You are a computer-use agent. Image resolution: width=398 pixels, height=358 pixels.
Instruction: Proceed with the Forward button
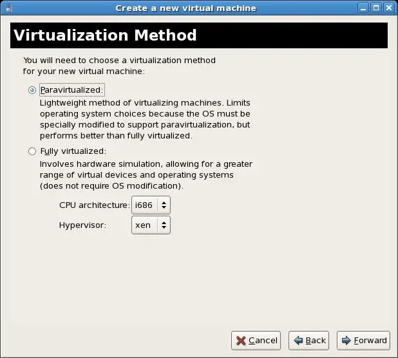pos(363,341)
